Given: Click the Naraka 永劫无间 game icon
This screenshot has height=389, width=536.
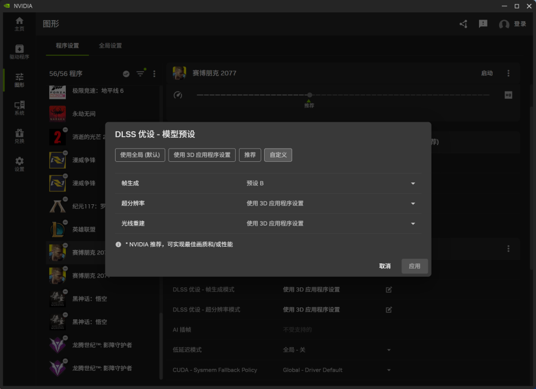Looking at the screenshot, I should (58, 113).
